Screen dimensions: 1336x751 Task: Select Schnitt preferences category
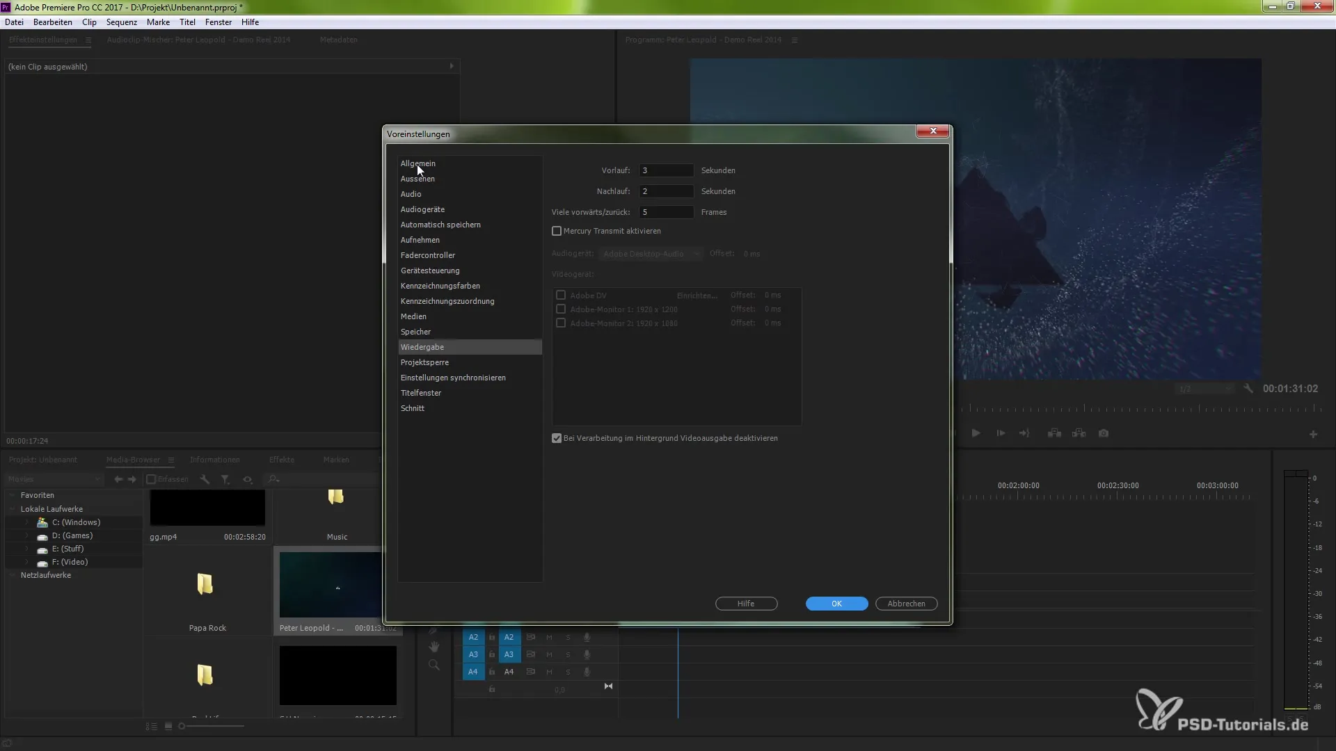(470, 408)
